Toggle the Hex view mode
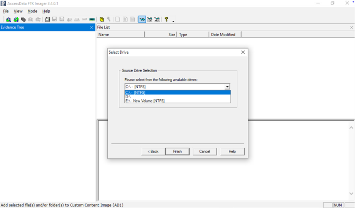This screenshot has width=355, height=208. (x=157, y=19)
